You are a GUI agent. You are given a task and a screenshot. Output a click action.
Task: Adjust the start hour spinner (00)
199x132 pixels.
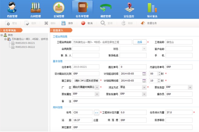click(159, 73)
